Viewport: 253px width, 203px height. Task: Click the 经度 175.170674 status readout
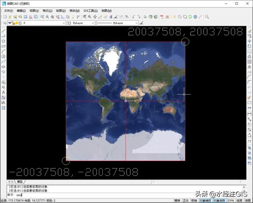(12, 201)
